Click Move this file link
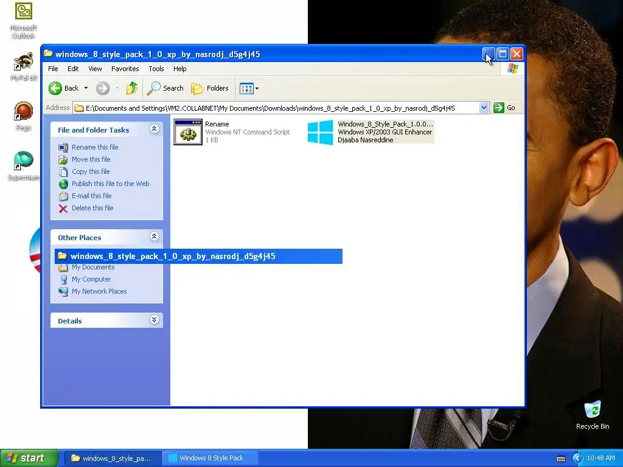This screenshot has height=467, width=623. pos(91,159)
